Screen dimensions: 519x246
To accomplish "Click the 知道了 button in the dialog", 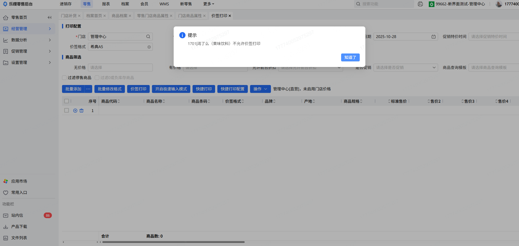I will [350, 57].
